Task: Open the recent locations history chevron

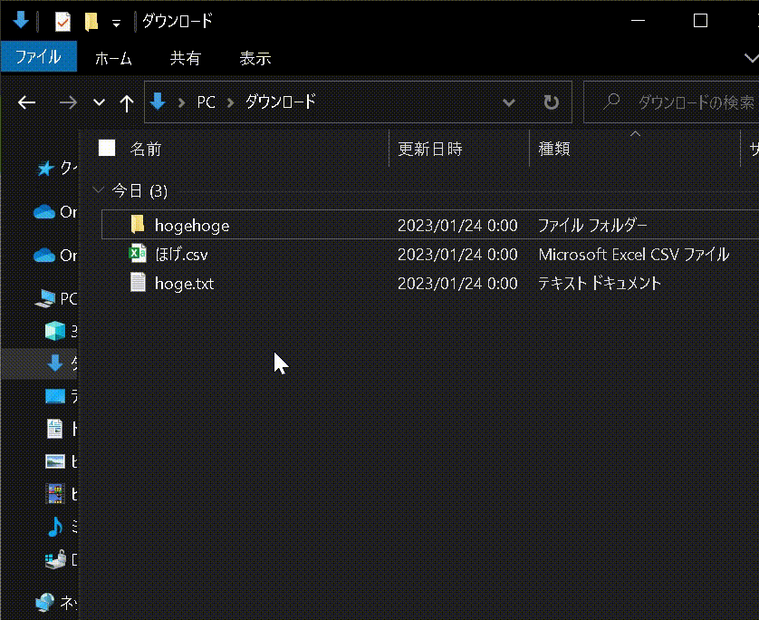Action: pyautogui.click(x=98, y=102)
